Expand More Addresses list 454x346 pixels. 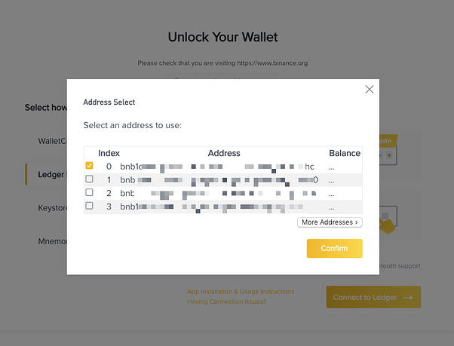pyautogui.click(x=330, y=222)
